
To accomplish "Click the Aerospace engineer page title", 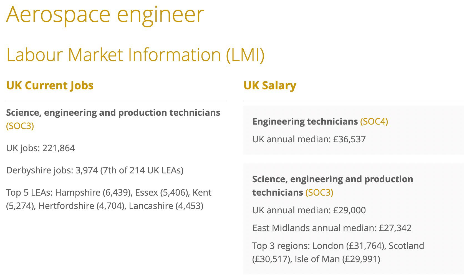I will tap(105, 14).
